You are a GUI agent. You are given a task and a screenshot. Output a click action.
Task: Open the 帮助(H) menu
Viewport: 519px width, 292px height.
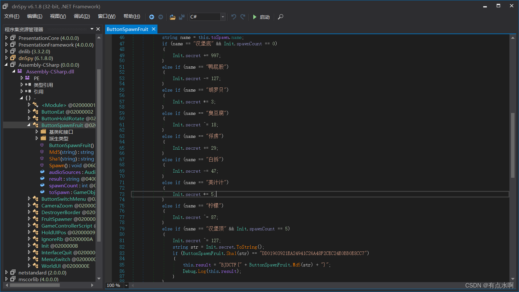click(132, 16)
